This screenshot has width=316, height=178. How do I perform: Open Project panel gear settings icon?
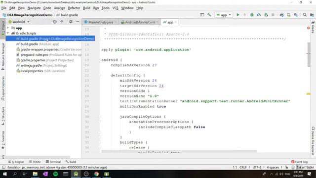(x=71, y=22)
